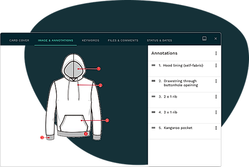Select the Image & Annotations tab

click(x=55, y=40)
